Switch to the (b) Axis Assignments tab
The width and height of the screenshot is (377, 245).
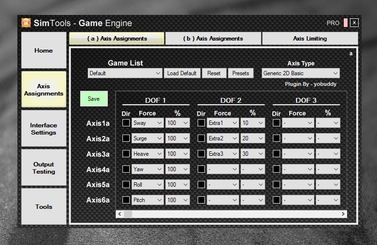click(x=213, y=39)
